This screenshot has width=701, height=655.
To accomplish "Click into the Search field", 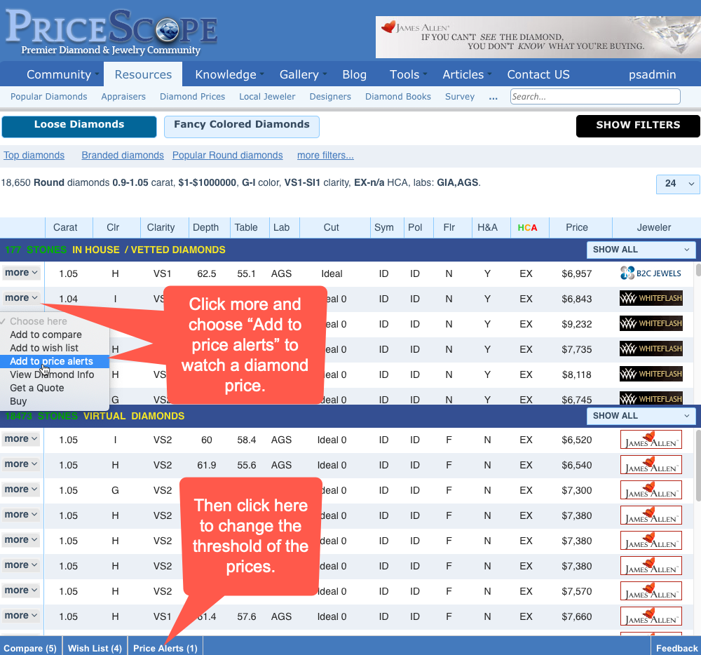I will coord(595,97).
